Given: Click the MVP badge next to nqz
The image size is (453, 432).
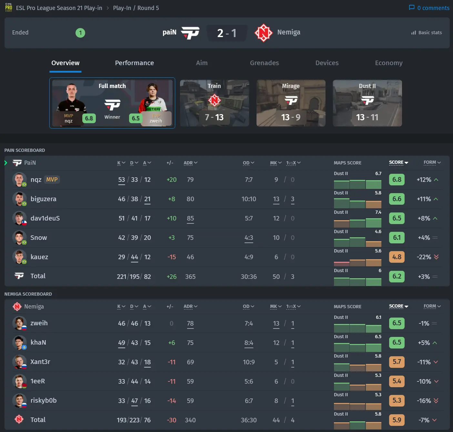Looking at the screenshot, I should [x=52, y=180].
